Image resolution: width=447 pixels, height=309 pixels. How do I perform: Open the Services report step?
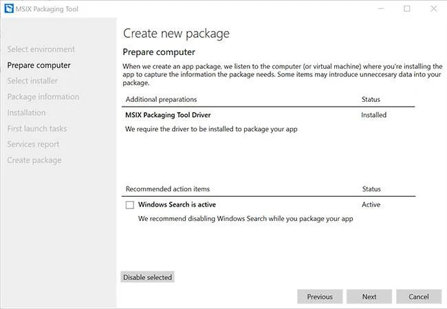pos(33,145)
